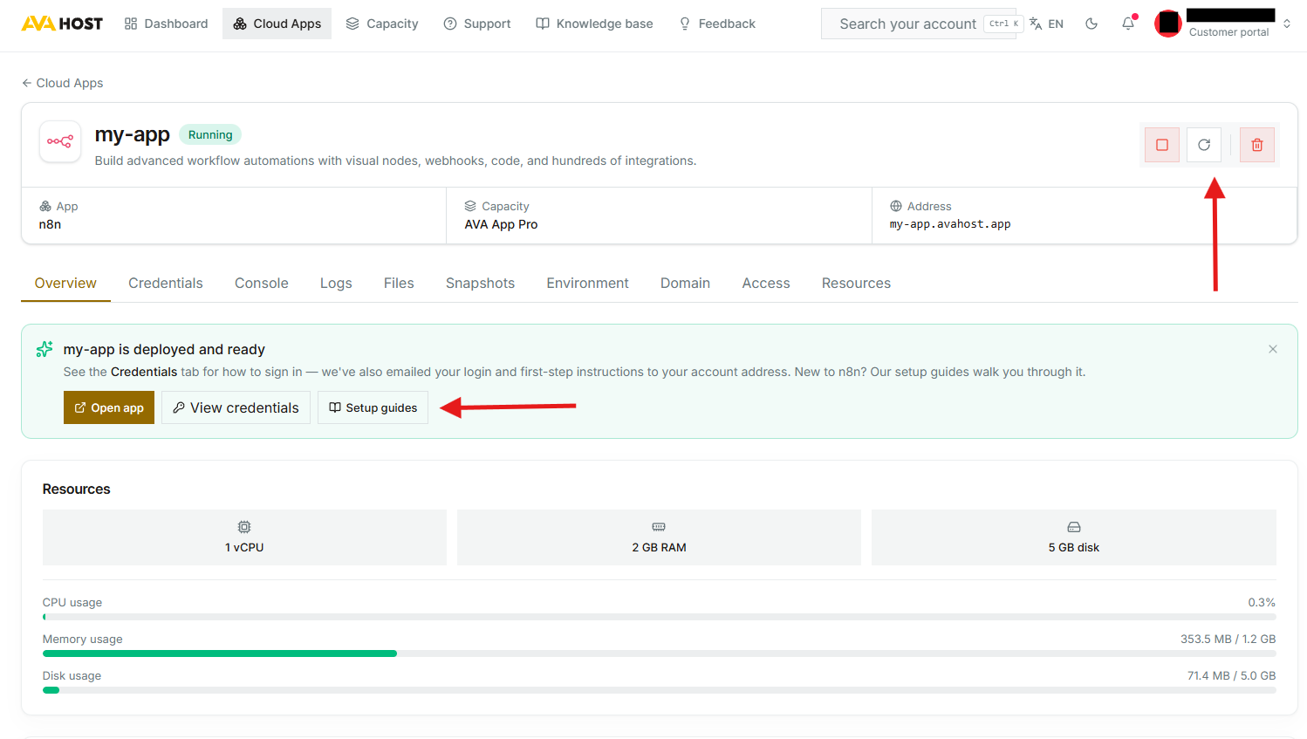Click the my-app.avahost.app address
Screen dimensions: 1307x739
coord(950,224)
